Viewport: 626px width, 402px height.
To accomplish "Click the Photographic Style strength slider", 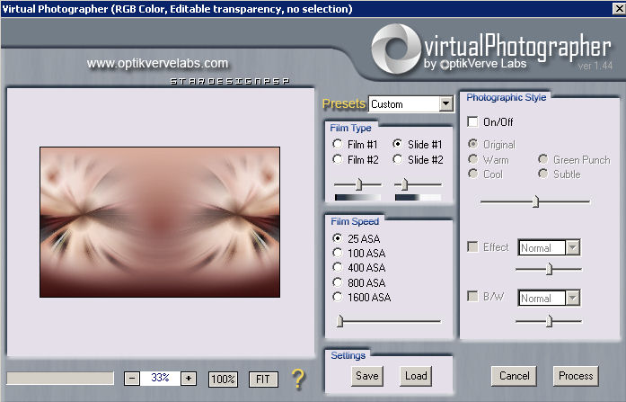I will click(x=535, y=201).
